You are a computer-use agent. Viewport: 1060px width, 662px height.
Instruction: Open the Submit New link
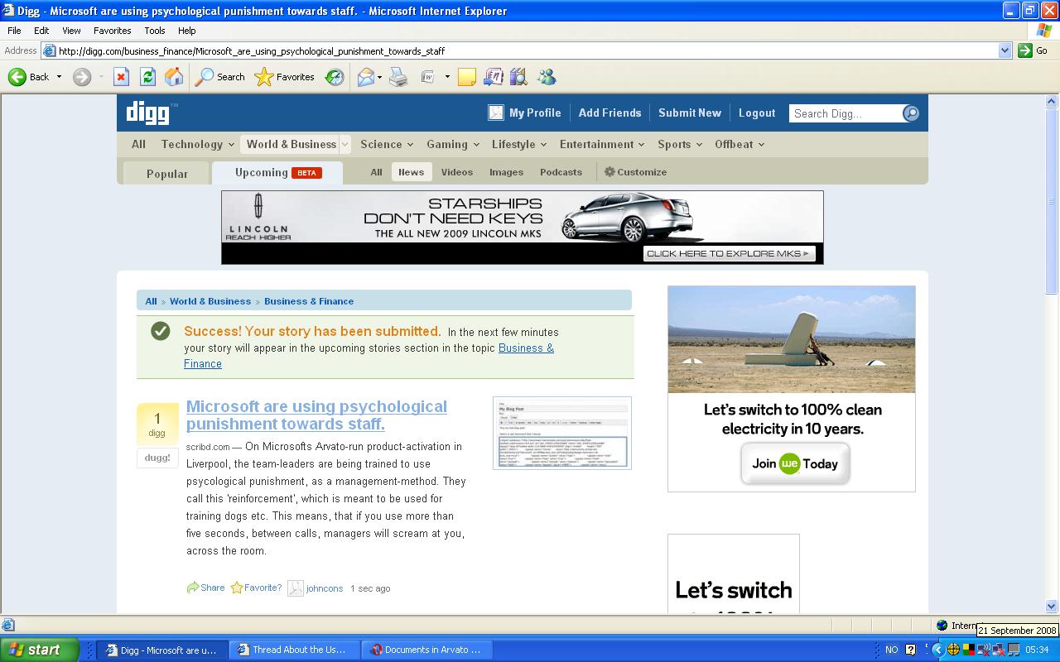[690, 113]
